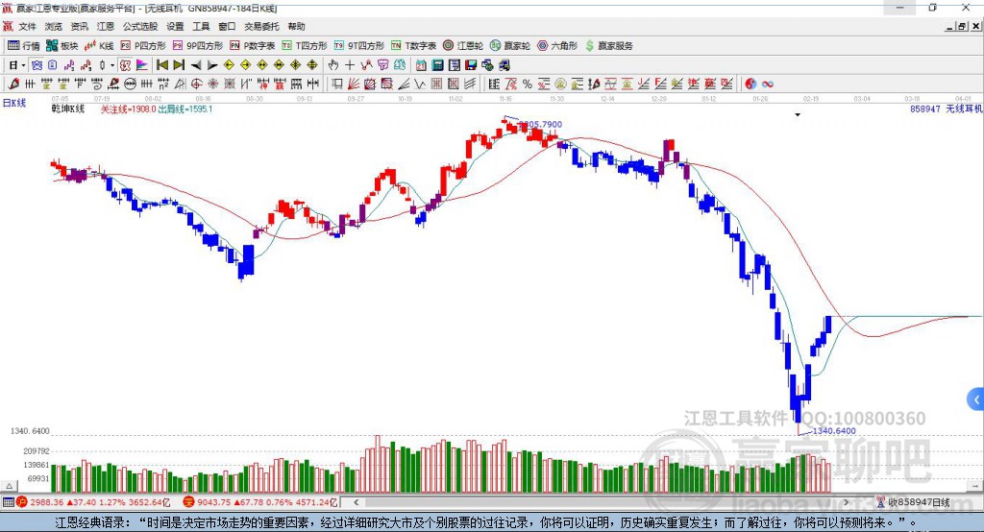Open the 9T四方形 tool
The image size is (984, 532).
point(359,46)
